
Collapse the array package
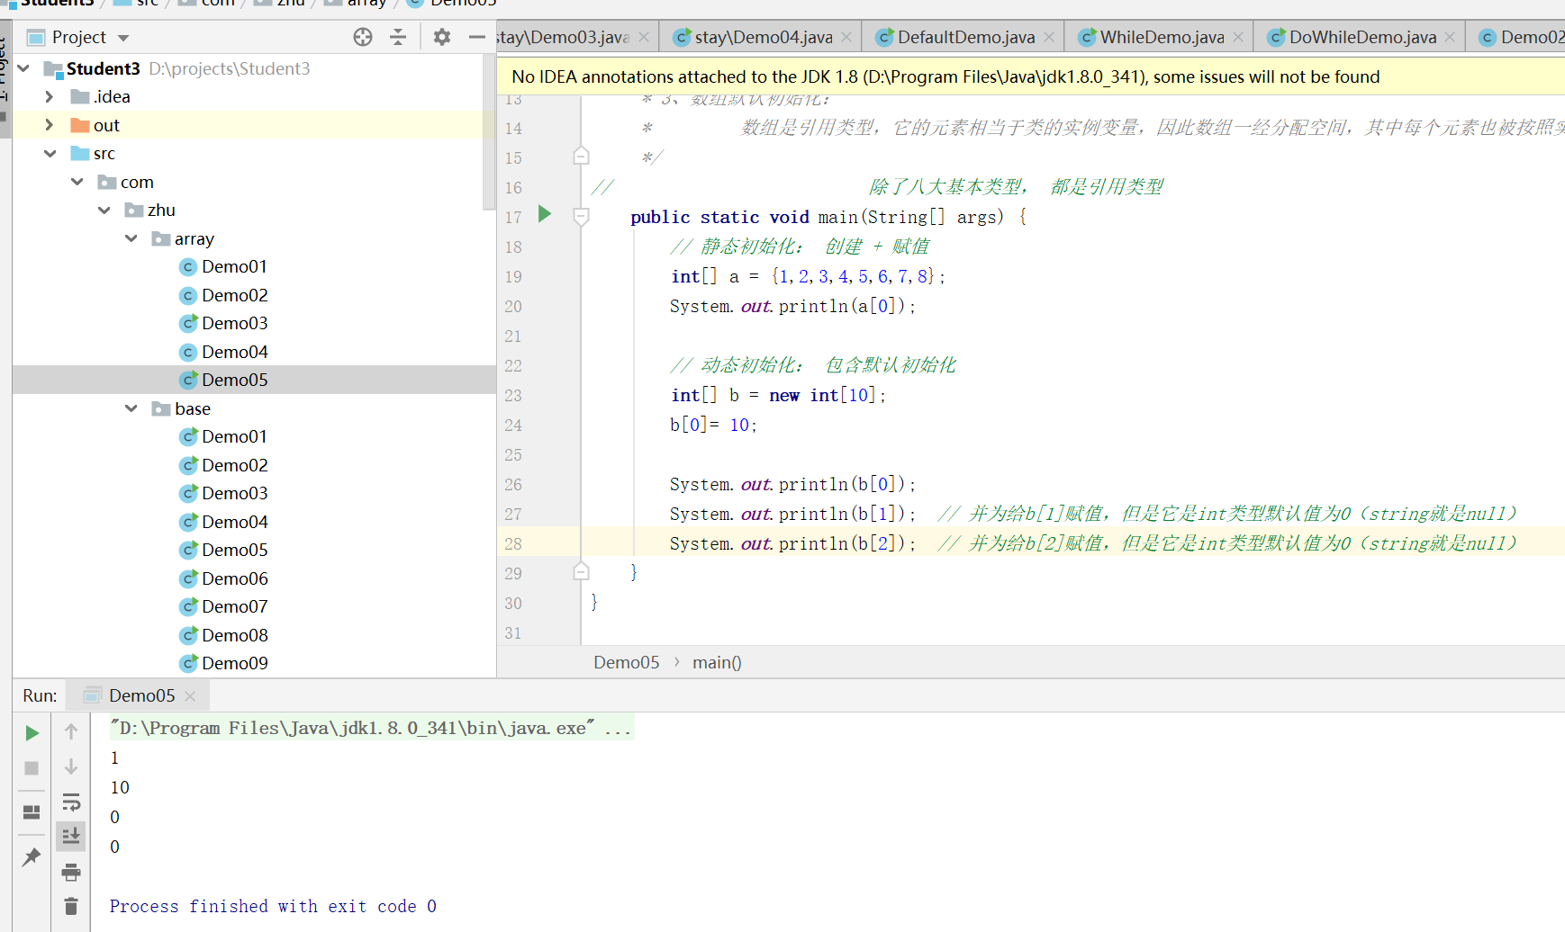[131, 238]
